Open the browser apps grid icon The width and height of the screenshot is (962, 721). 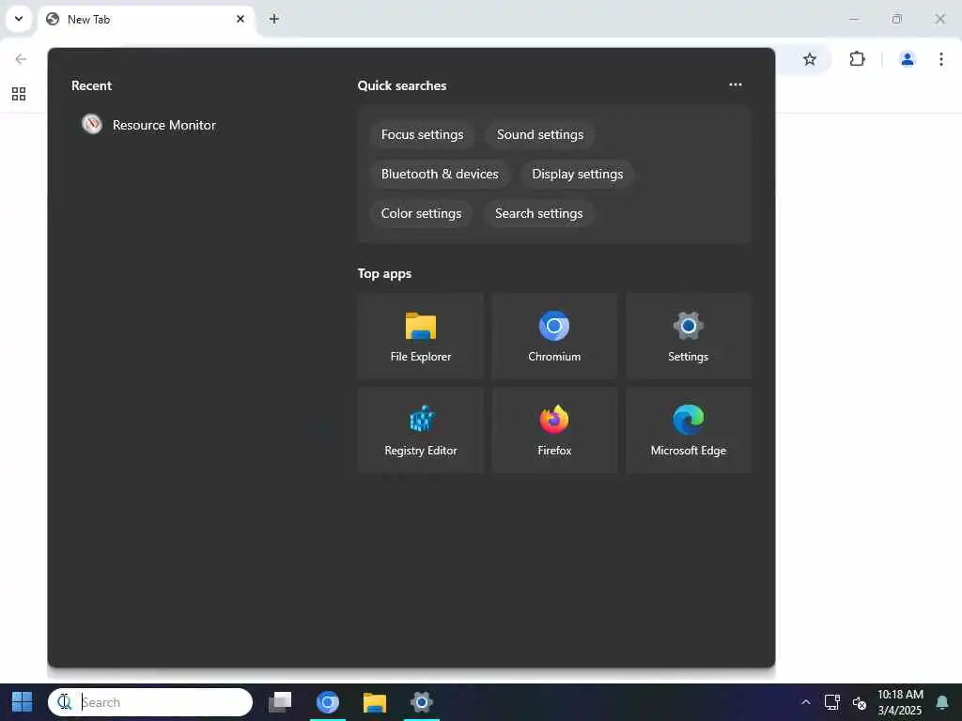click(19, 94)
